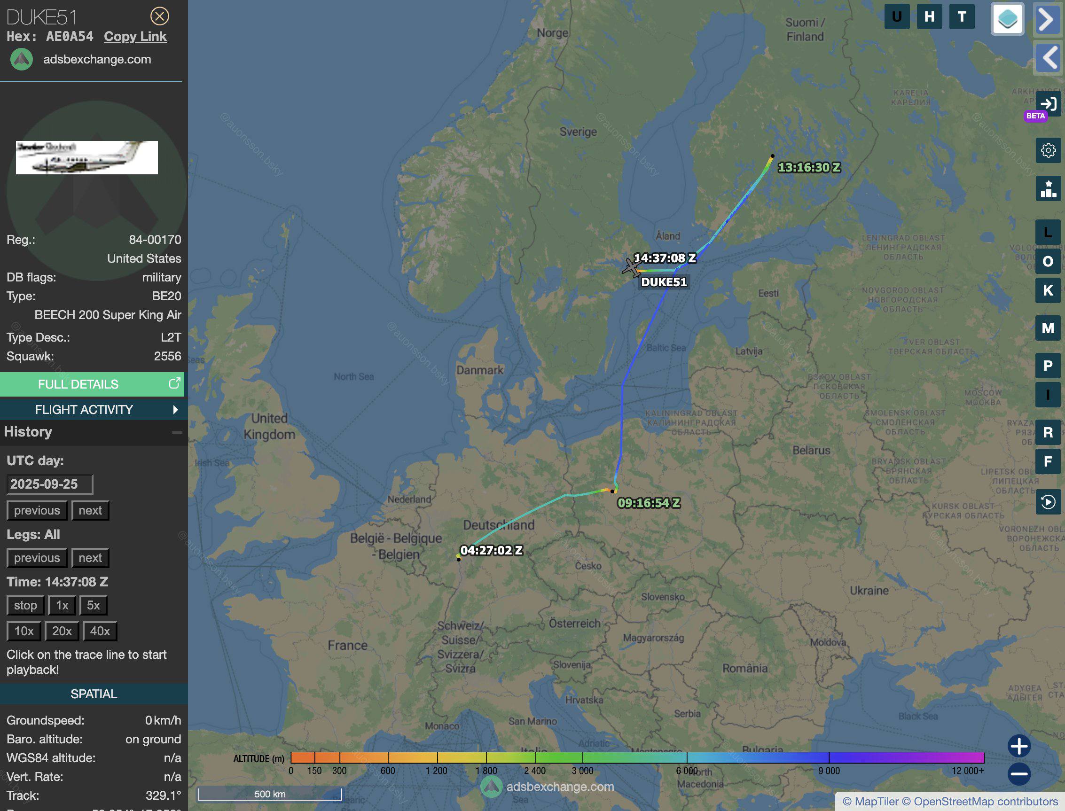Select the UTC day date field
Viewport: 1065px width, 811px height.
coord(50,484)
